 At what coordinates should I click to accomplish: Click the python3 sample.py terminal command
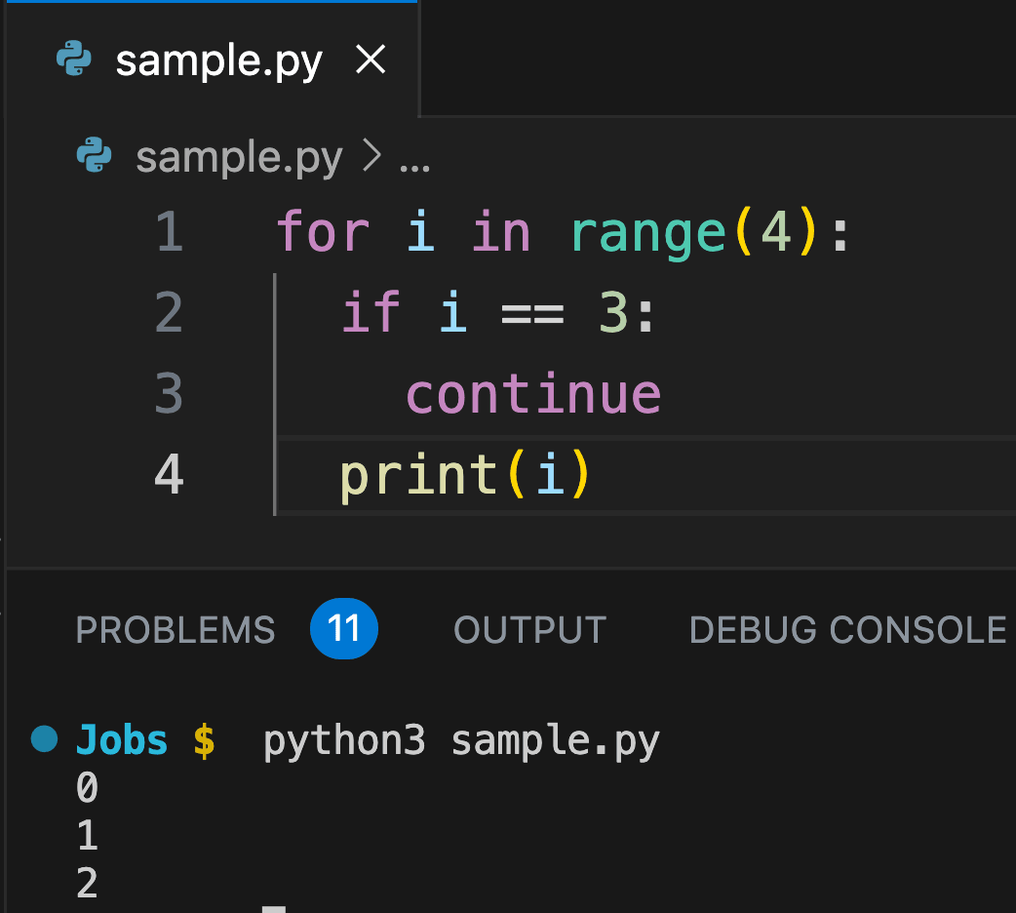click(461, 741)
